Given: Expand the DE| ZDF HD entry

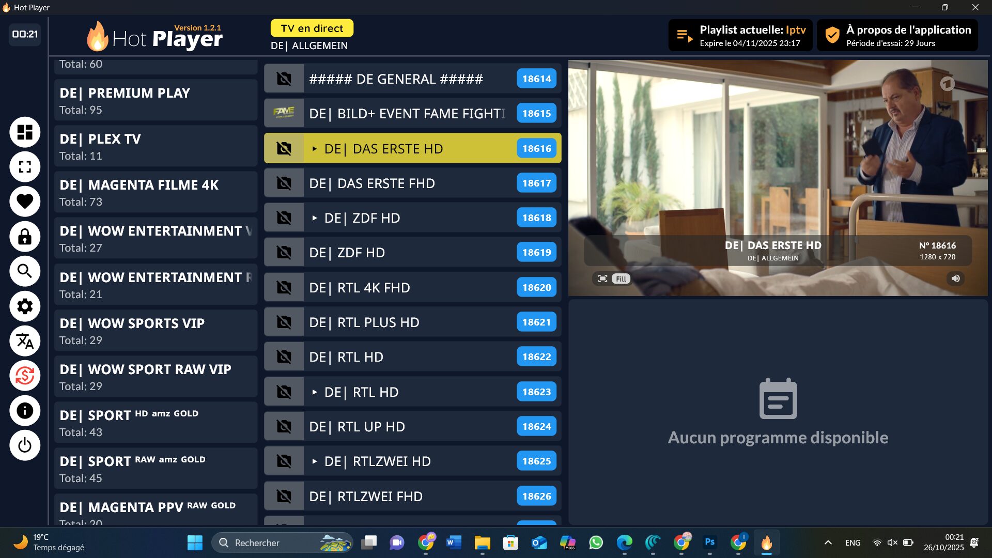Looking at the screenshot, I should click(314, 218).
